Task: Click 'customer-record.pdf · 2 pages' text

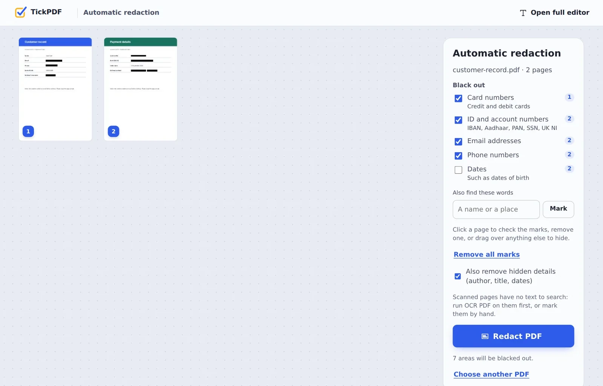Action: [x=502, y=70]
